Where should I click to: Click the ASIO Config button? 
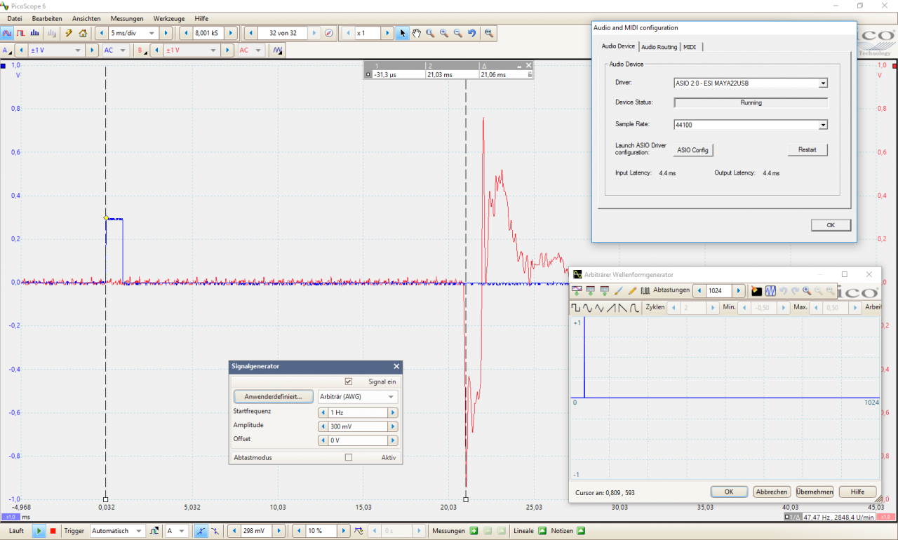[x=693, y=150]
